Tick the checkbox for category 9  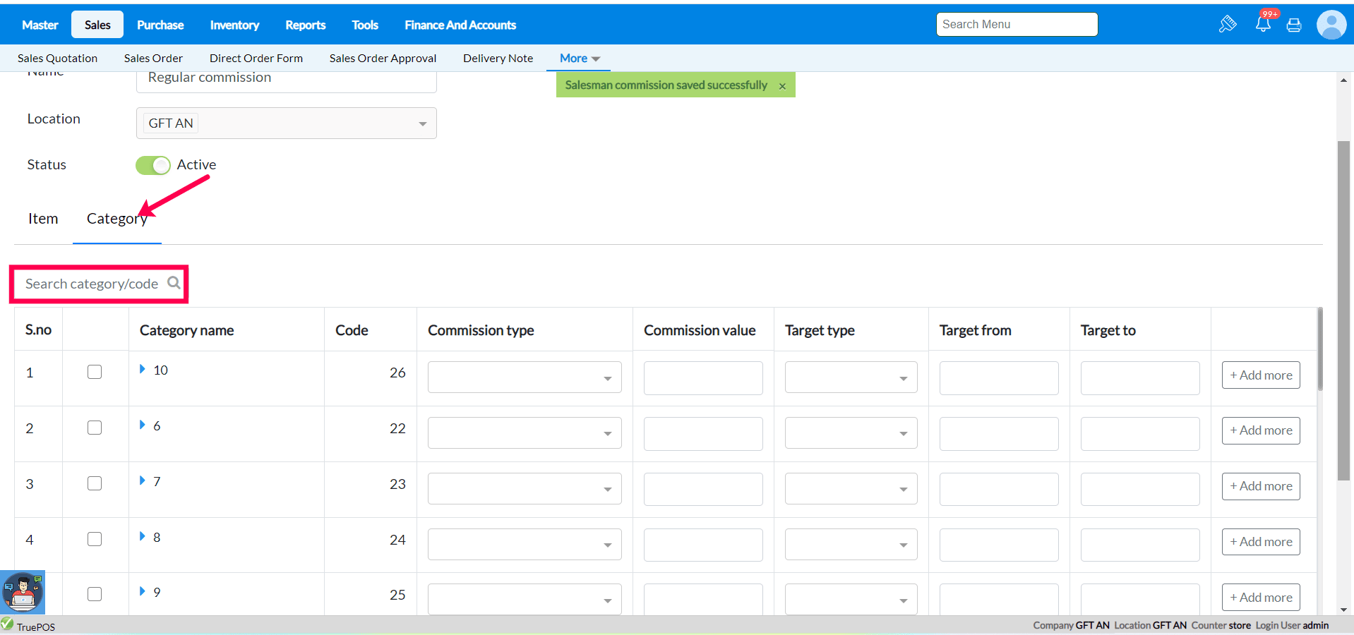pyautogui.click(x=95, y=594)
